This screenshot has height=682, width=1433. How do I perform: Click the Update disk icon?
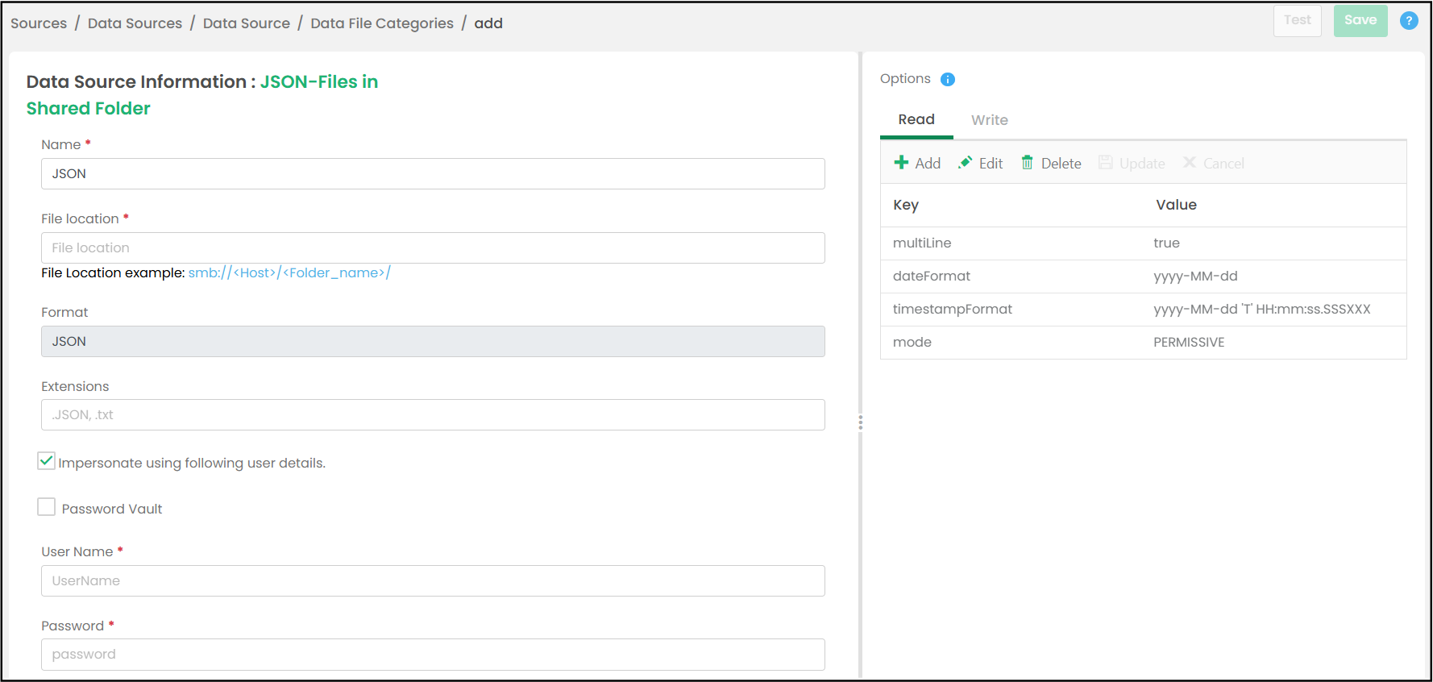coord(1106,163)
